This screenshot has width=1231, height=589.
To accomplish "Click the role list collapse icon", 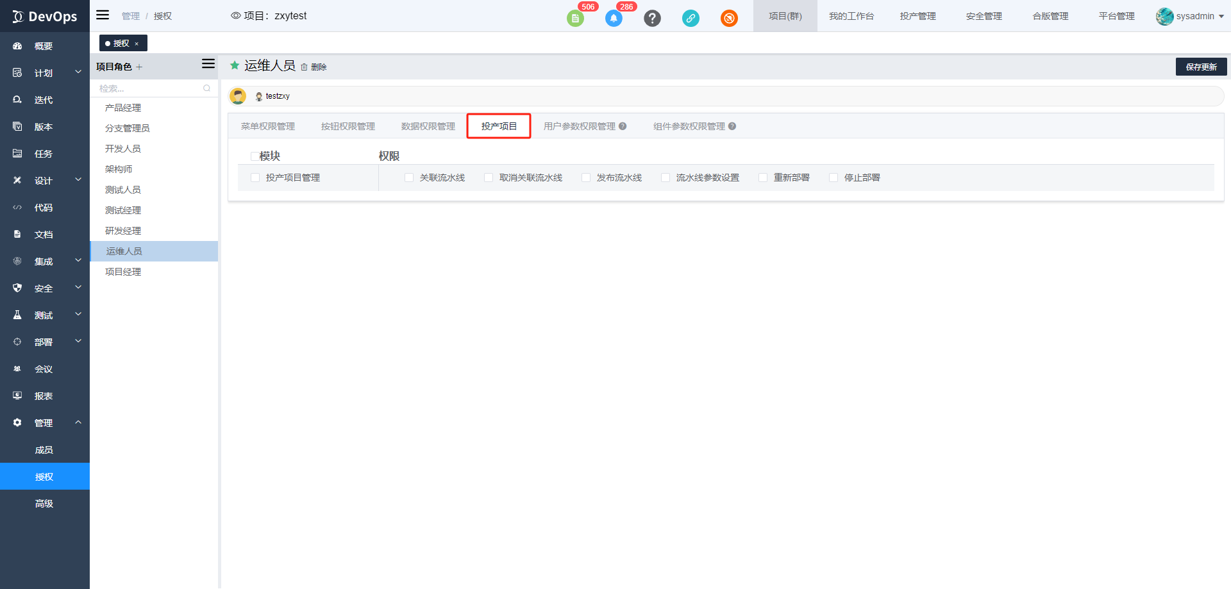I will click(208, 64).
